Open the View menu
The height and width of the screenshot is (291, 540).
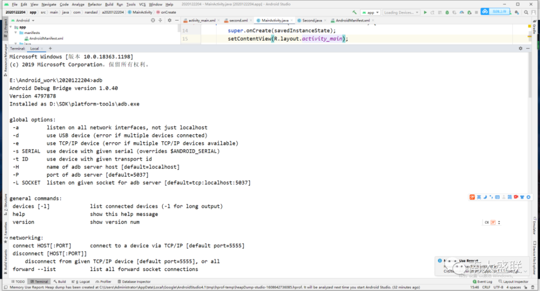pos(34,4)
